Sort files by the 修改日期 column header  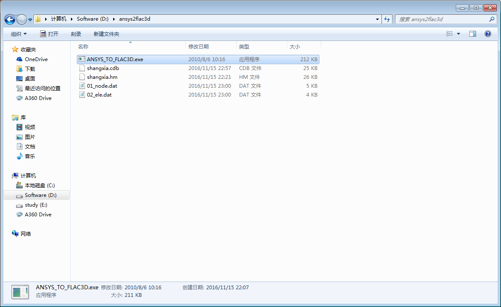(199, 46)
